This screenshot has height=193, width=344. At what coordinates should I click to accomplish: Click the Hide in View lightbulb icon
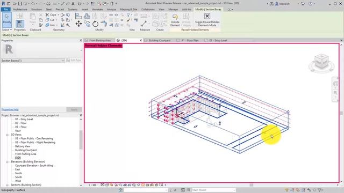tap(128, 15)
